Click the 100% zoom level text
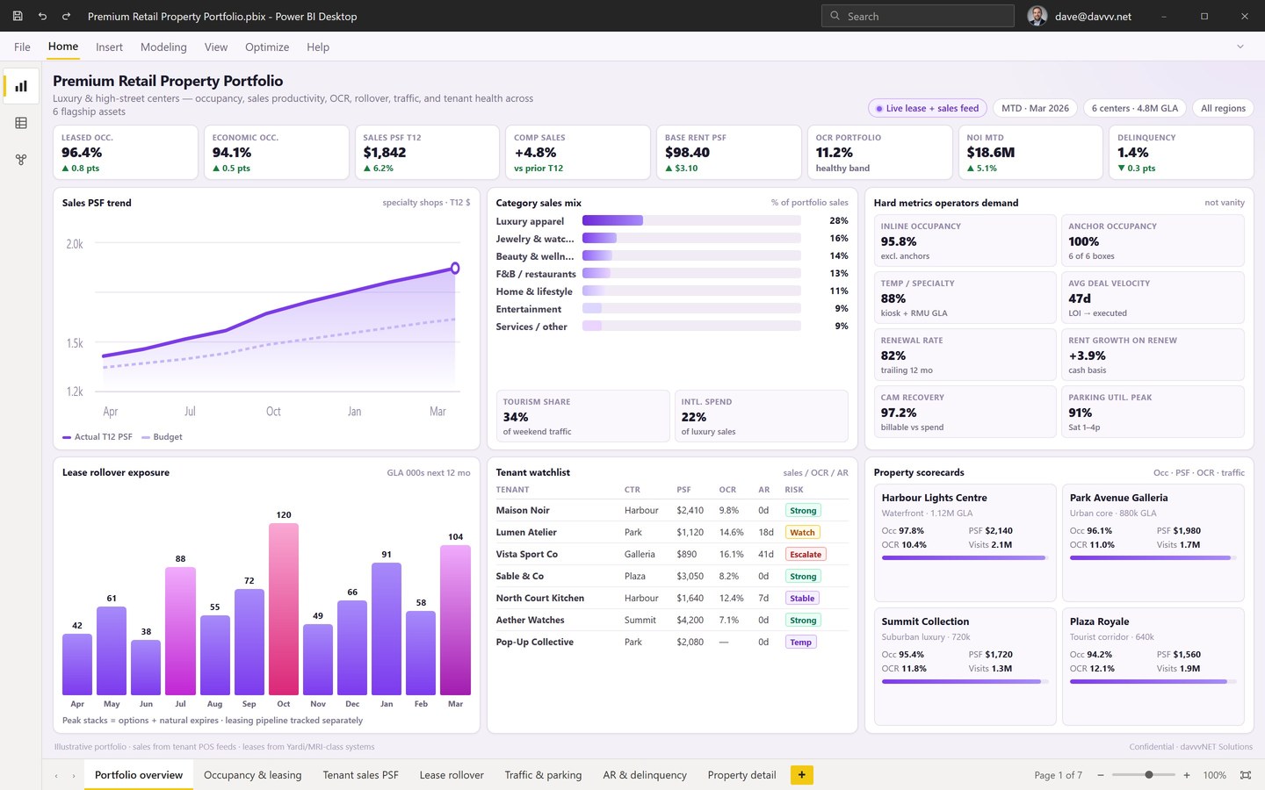The image size is (1265, 790). (1214, 775)
